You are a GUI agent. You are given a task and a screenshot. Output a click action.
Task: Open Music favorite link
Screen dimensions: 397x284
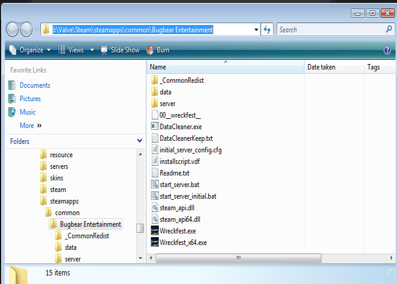[x=27, y=112]
